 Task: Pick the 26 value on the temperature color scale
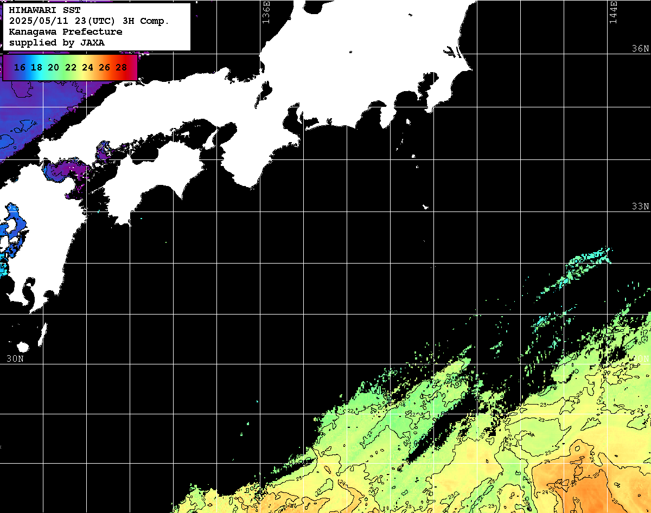(104, 68)
